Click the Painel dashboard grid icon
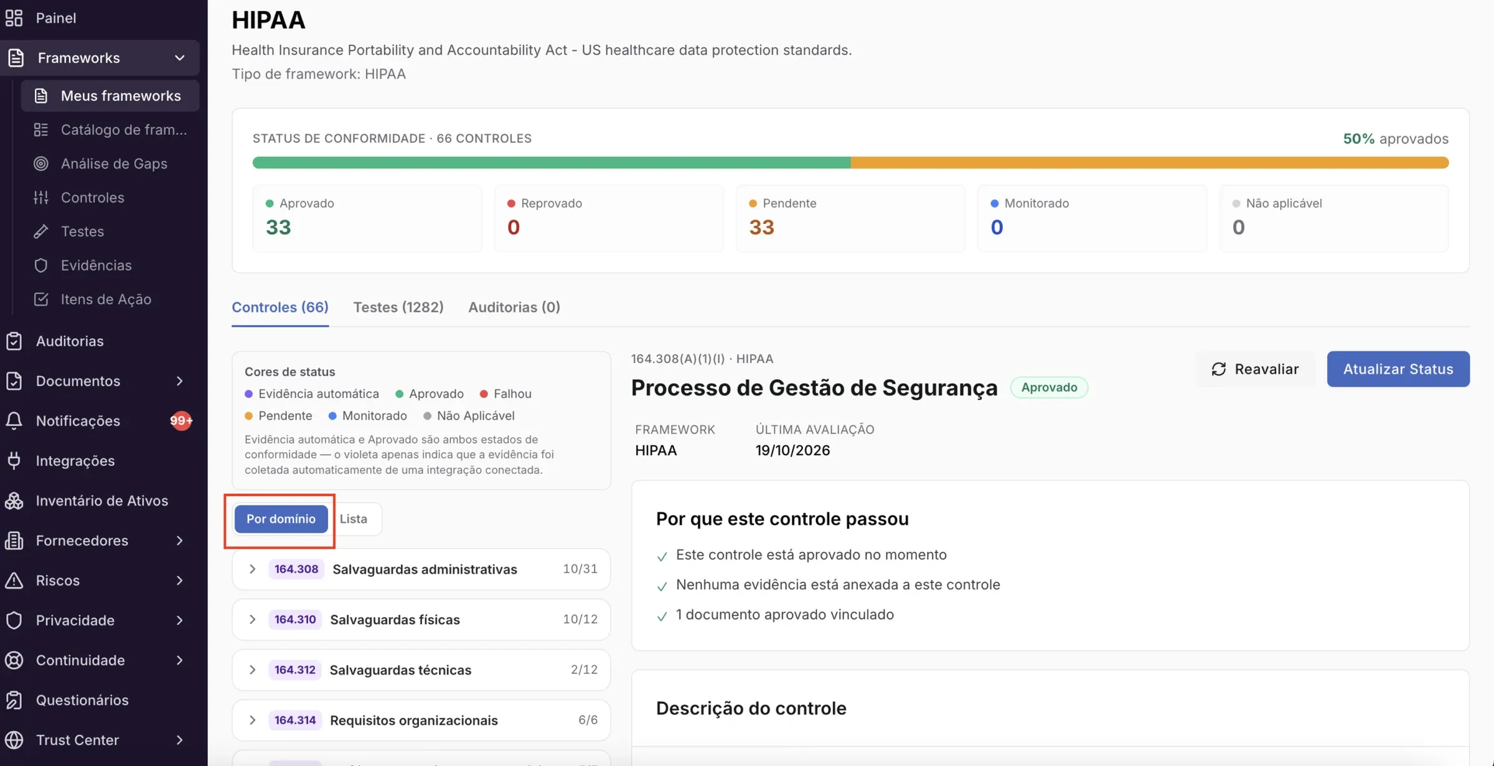Image resolution: width=1494 pixels, height=766 pixels. (14, 18)
